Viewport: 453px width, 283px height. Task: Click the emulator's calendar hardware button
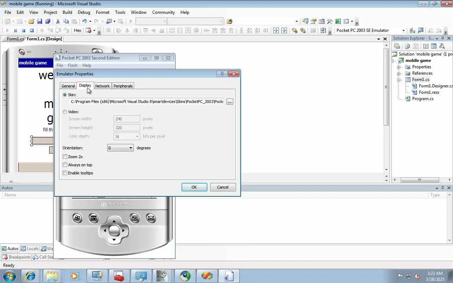coord(93,218)
